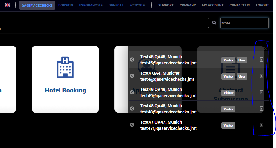Open profile card icon for Test49 QA49
The height and width of the screenshot is (148, 276).
262,92
